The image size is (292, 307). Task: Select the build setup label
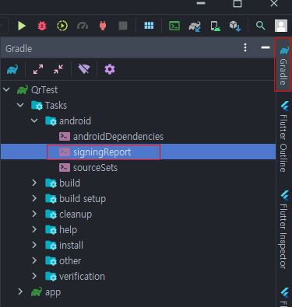click(x=83, y=199)
